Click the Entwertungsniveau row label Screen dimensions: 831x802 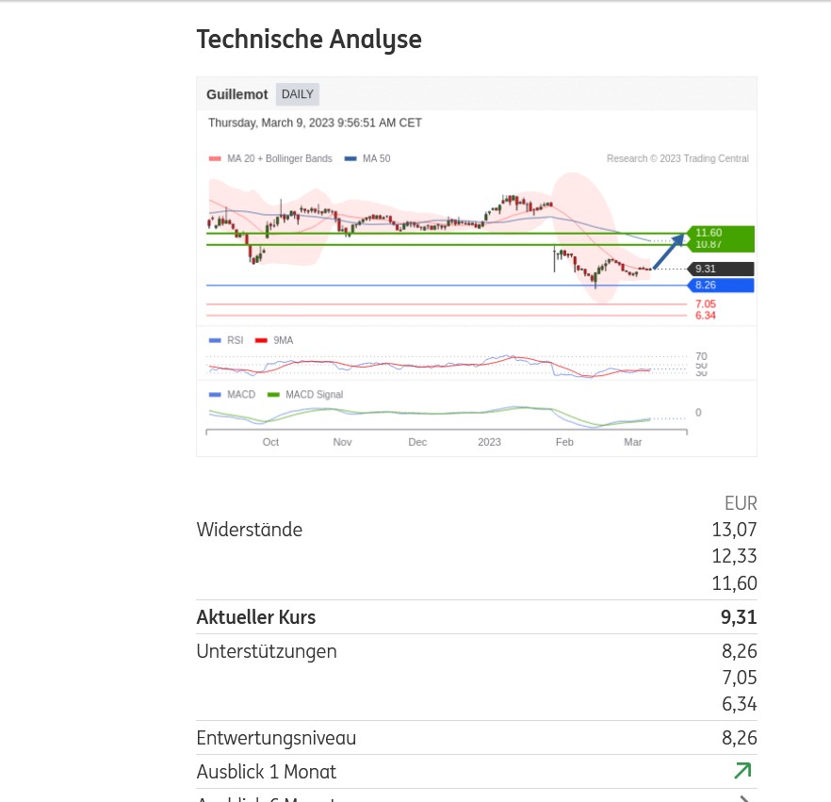click(x=276, y=738)
